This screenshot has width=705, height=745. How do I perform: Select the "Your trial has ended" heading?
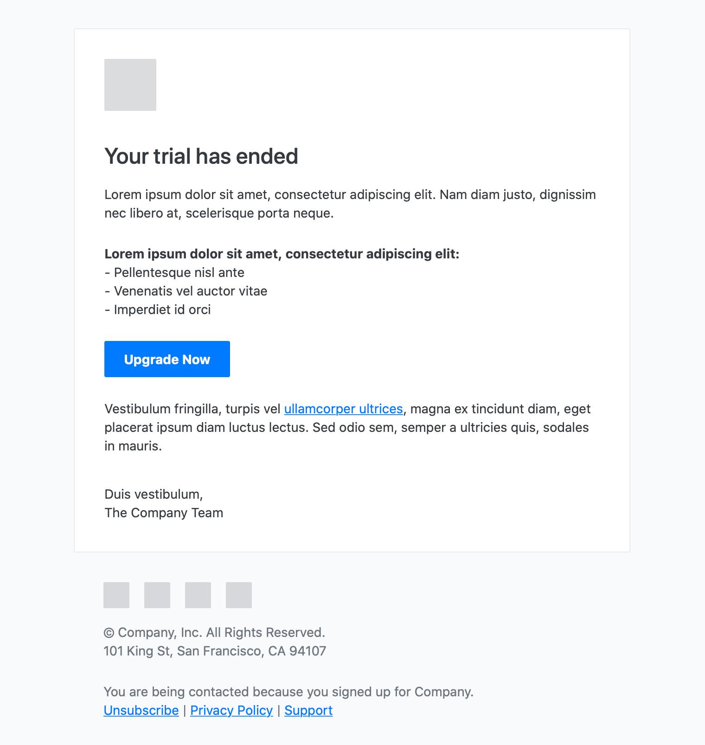[x=201, y=156]
